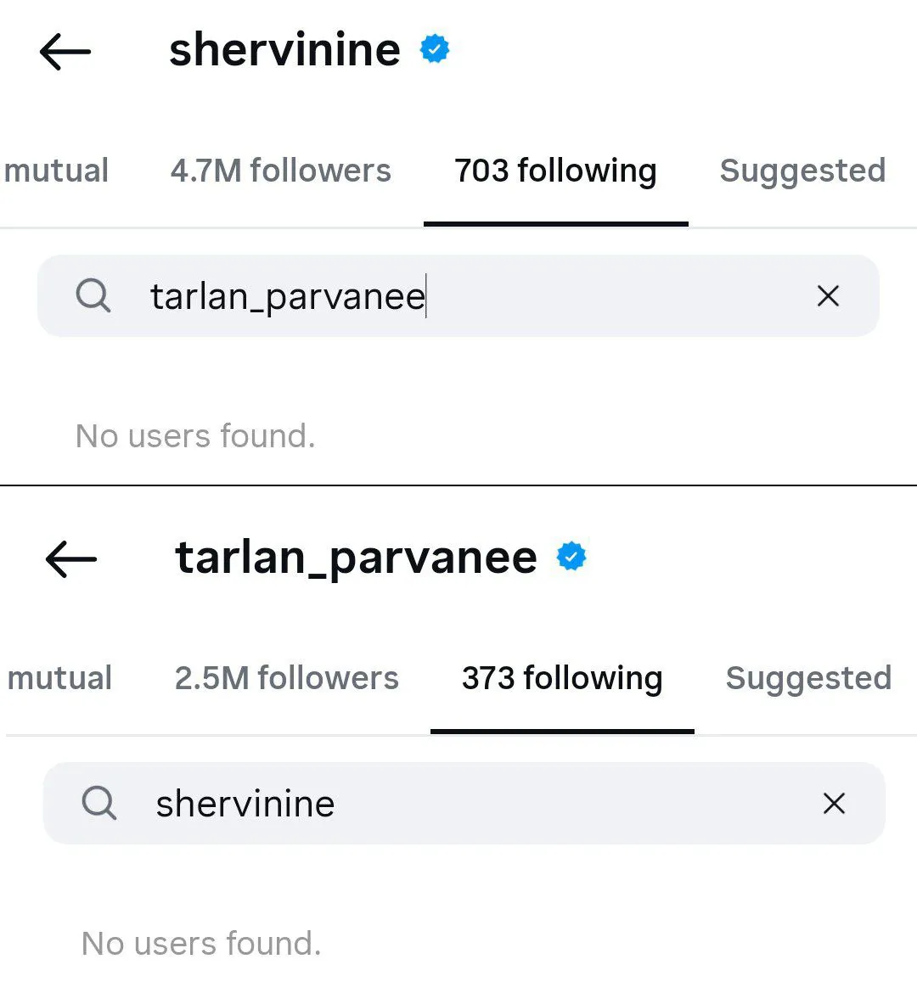Switch to lower Suggested tab

click(808, 678)
